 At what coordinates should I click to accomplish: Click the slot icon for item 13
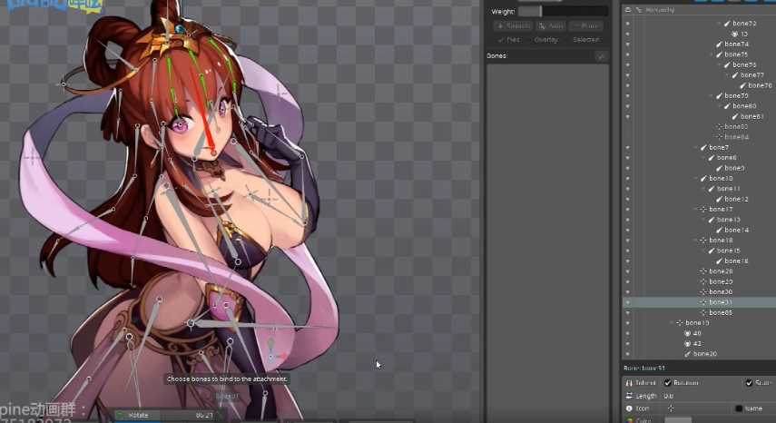[735, 34]
